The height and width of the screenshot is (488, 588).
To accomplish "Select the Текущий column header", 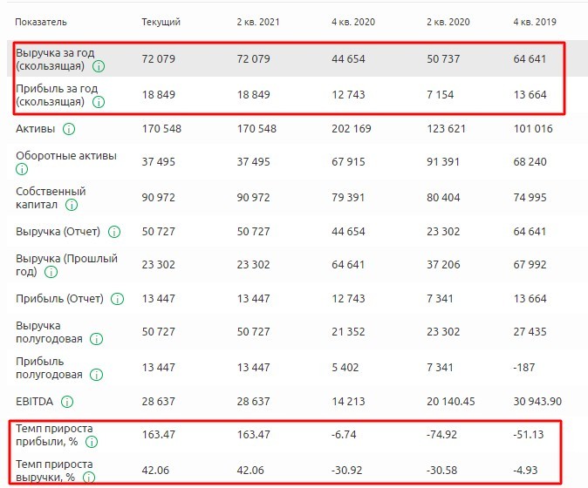I will click(x=161, y=21).
